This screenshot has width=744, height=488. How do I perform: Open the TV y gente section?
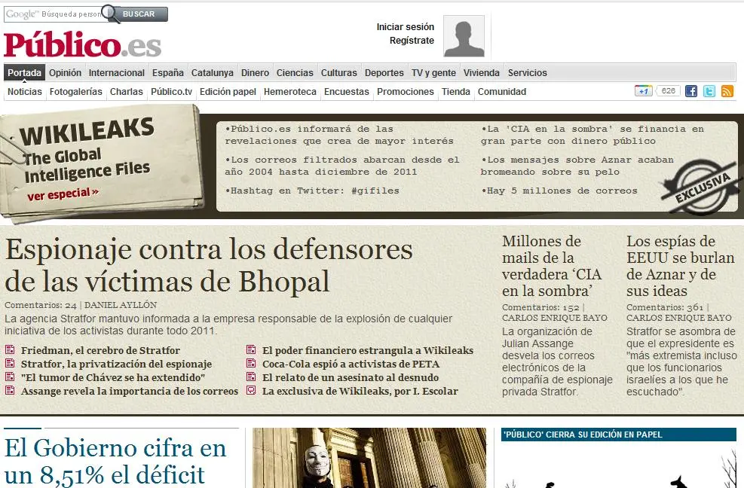click(x=433, y=72)
